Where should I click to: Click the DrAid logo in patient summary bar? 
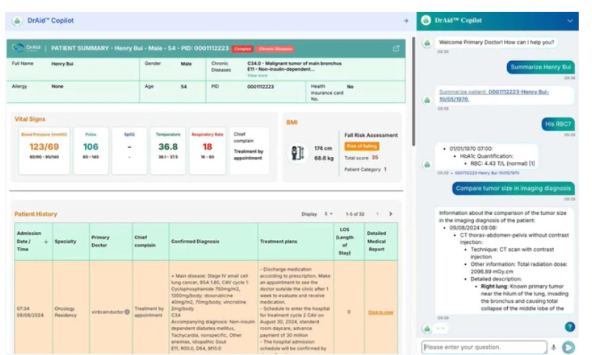click(x=26, y=48)
